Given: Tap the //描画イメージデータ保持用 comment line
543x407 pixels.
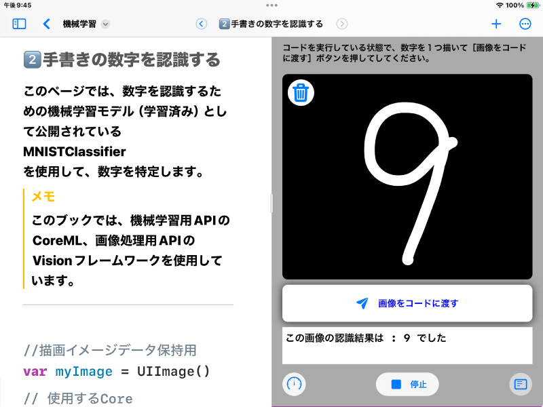Looking at the screenshot, I should [x=110, y=350].
